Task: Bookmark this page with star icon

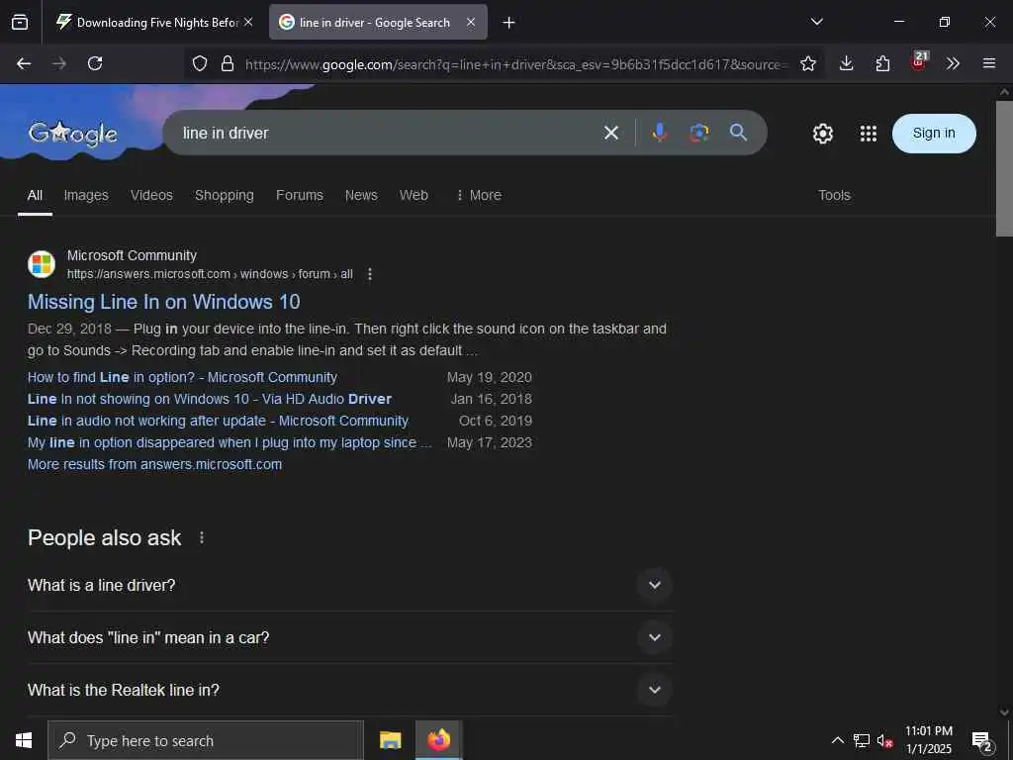Action: pos(807,63)
